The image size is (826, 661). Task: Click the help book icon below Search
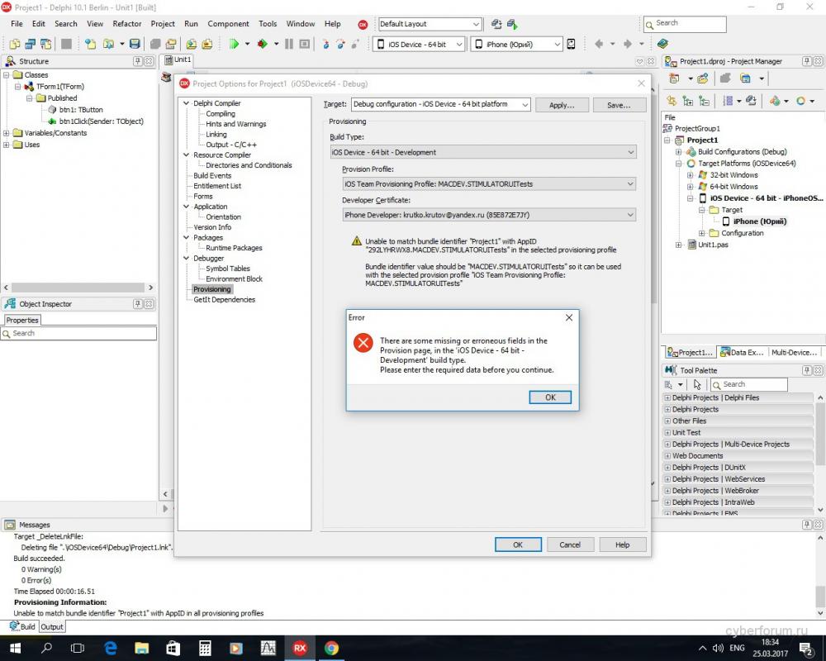click(x=662, y=44)
